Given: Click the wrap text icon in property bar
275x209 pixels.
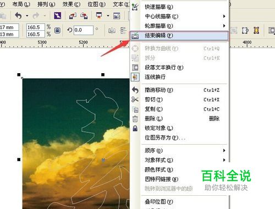Looking at the screenshot, I should (272, 30).
